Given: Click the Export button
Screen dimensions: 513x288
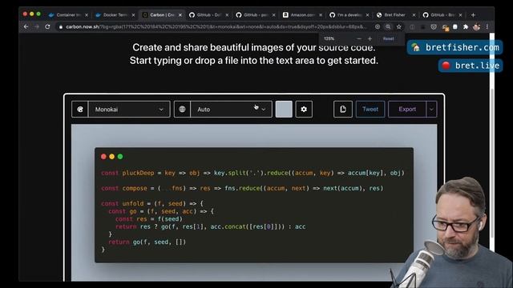Looking at the screenshot, I should [407, 109].
